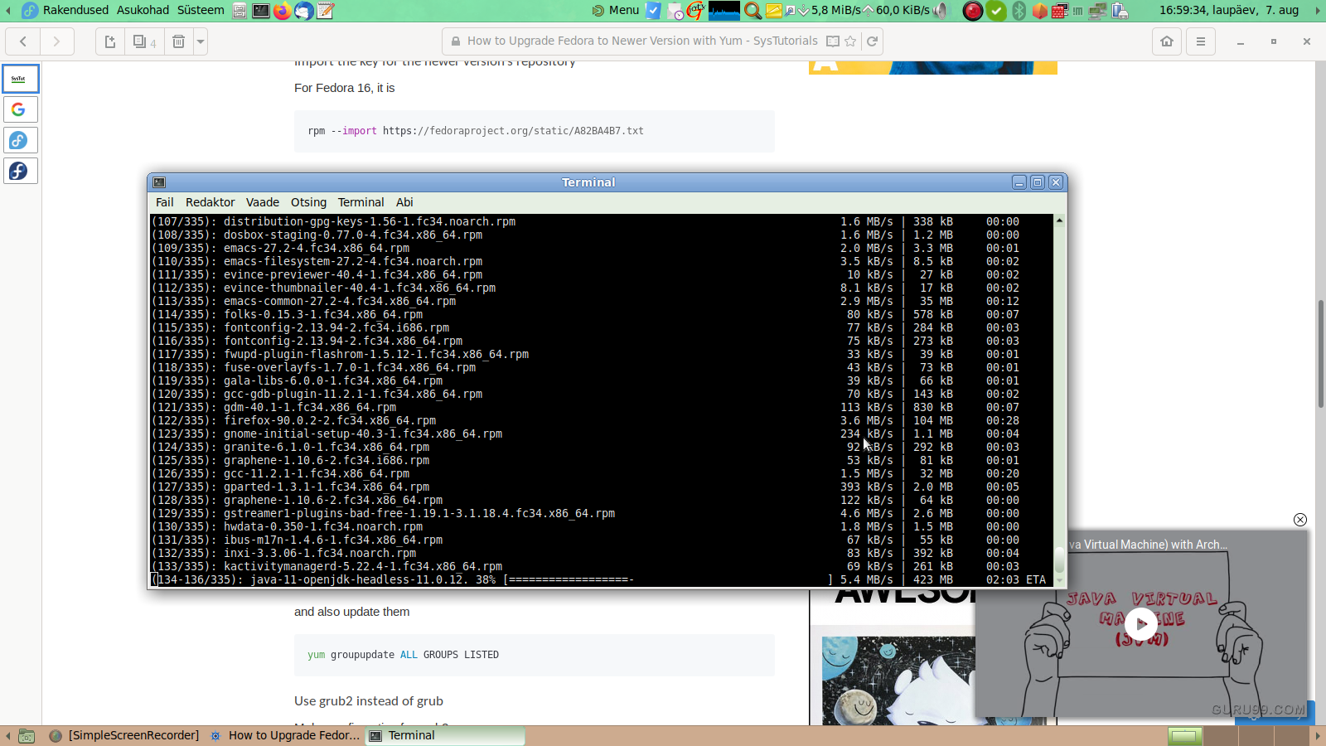Image resolution: width=1326 pixels, height=746 pixels.
Task: Open the clock showing 16:59:34
Action: (x=1228, y=10)
